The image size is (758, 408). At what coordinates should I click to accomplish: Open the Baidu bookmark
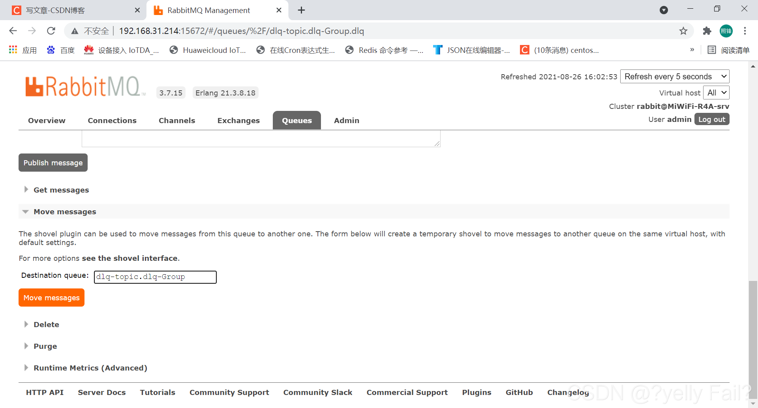pos(61,50)
